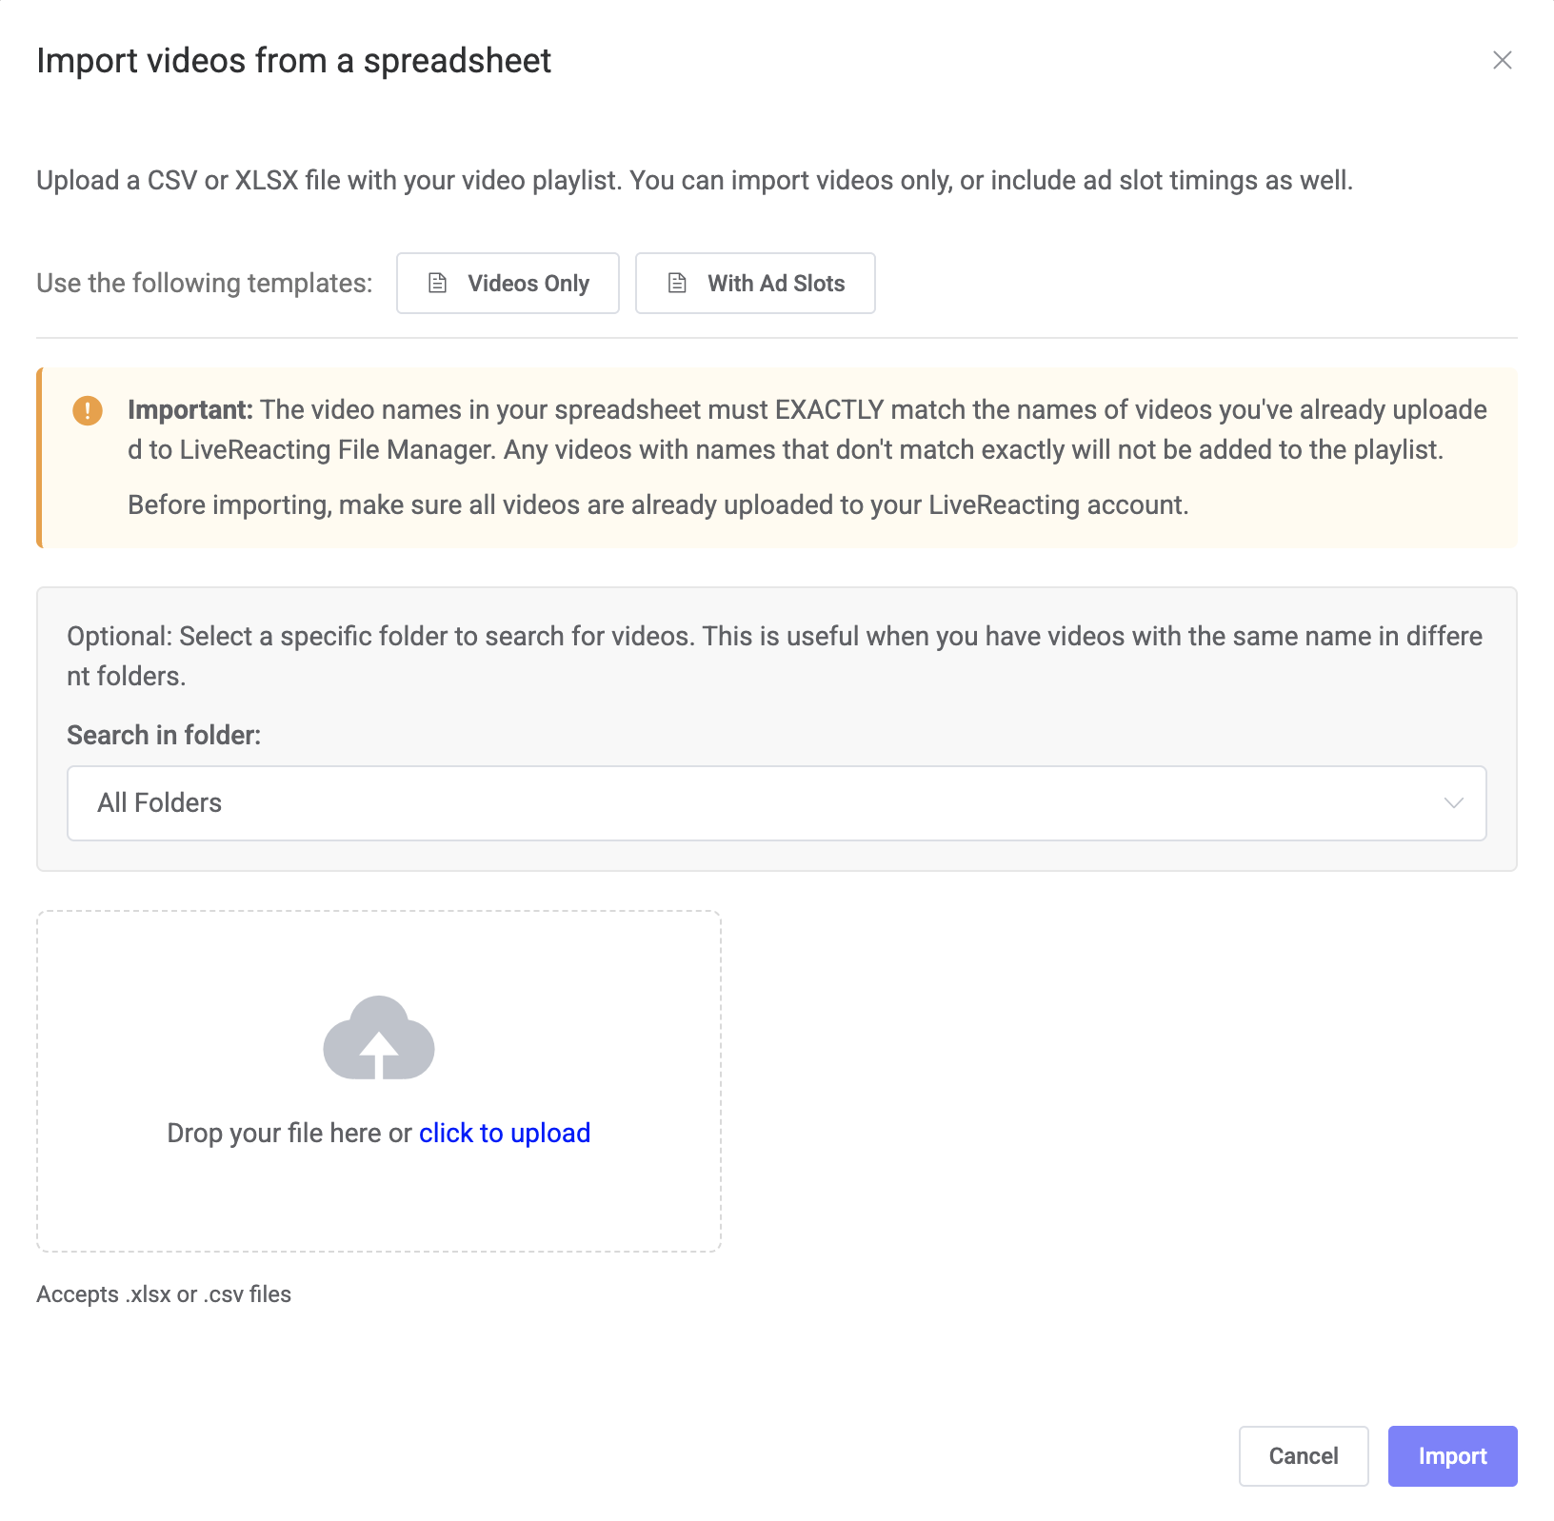Click the document icon on Videos Only
1554x1521 pixels.
[x=438, y=283]
